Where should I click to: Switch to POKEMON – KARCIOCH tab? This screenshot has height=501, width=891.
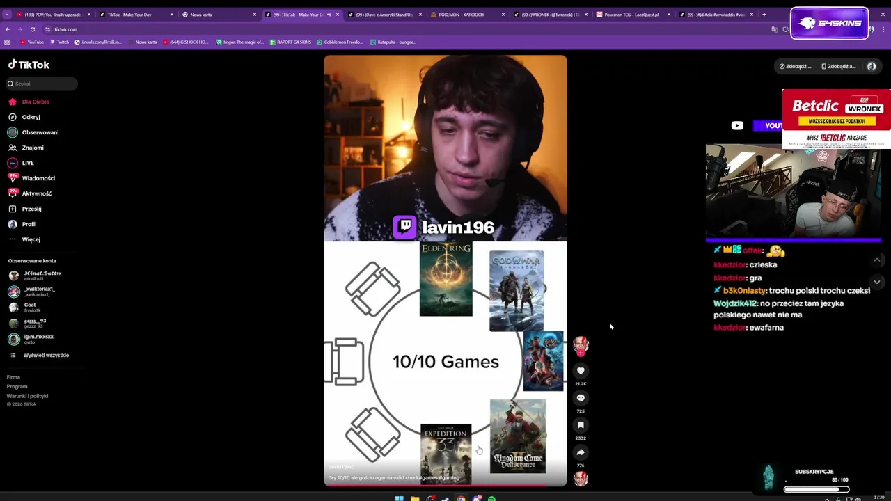pyautogui.click(x=468, y=14)
